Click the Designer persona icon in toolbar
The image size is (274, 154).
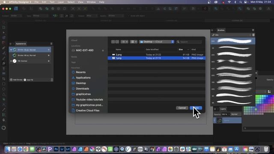[x=16, y=9]
